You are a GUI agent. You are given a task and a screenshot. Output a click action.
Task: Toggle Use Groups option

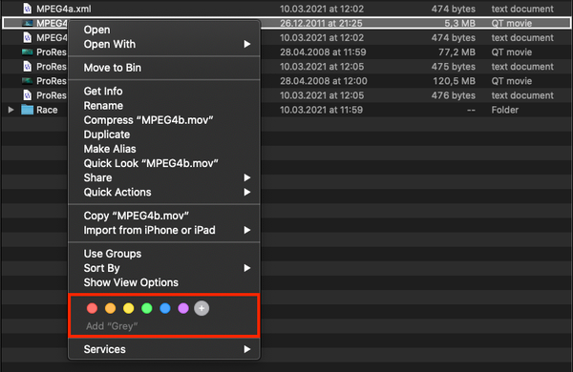(164, 254)
